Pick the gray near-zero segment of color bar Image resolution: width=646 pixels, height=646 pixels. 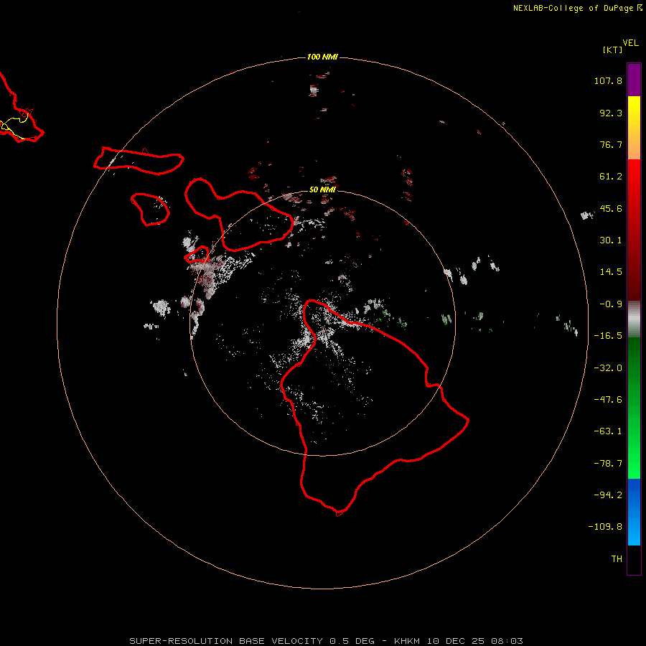point(634,319)
